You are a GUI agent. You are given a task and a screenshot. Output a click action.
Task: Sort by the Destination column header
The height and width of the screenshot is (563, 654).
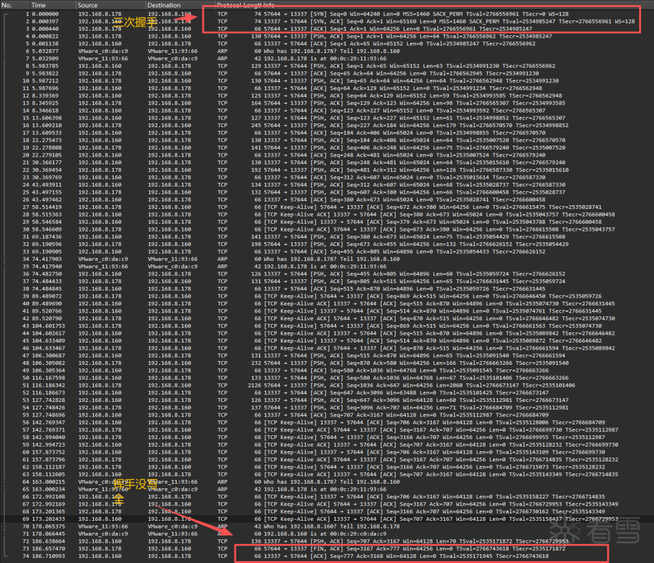(x=164, y=5)
